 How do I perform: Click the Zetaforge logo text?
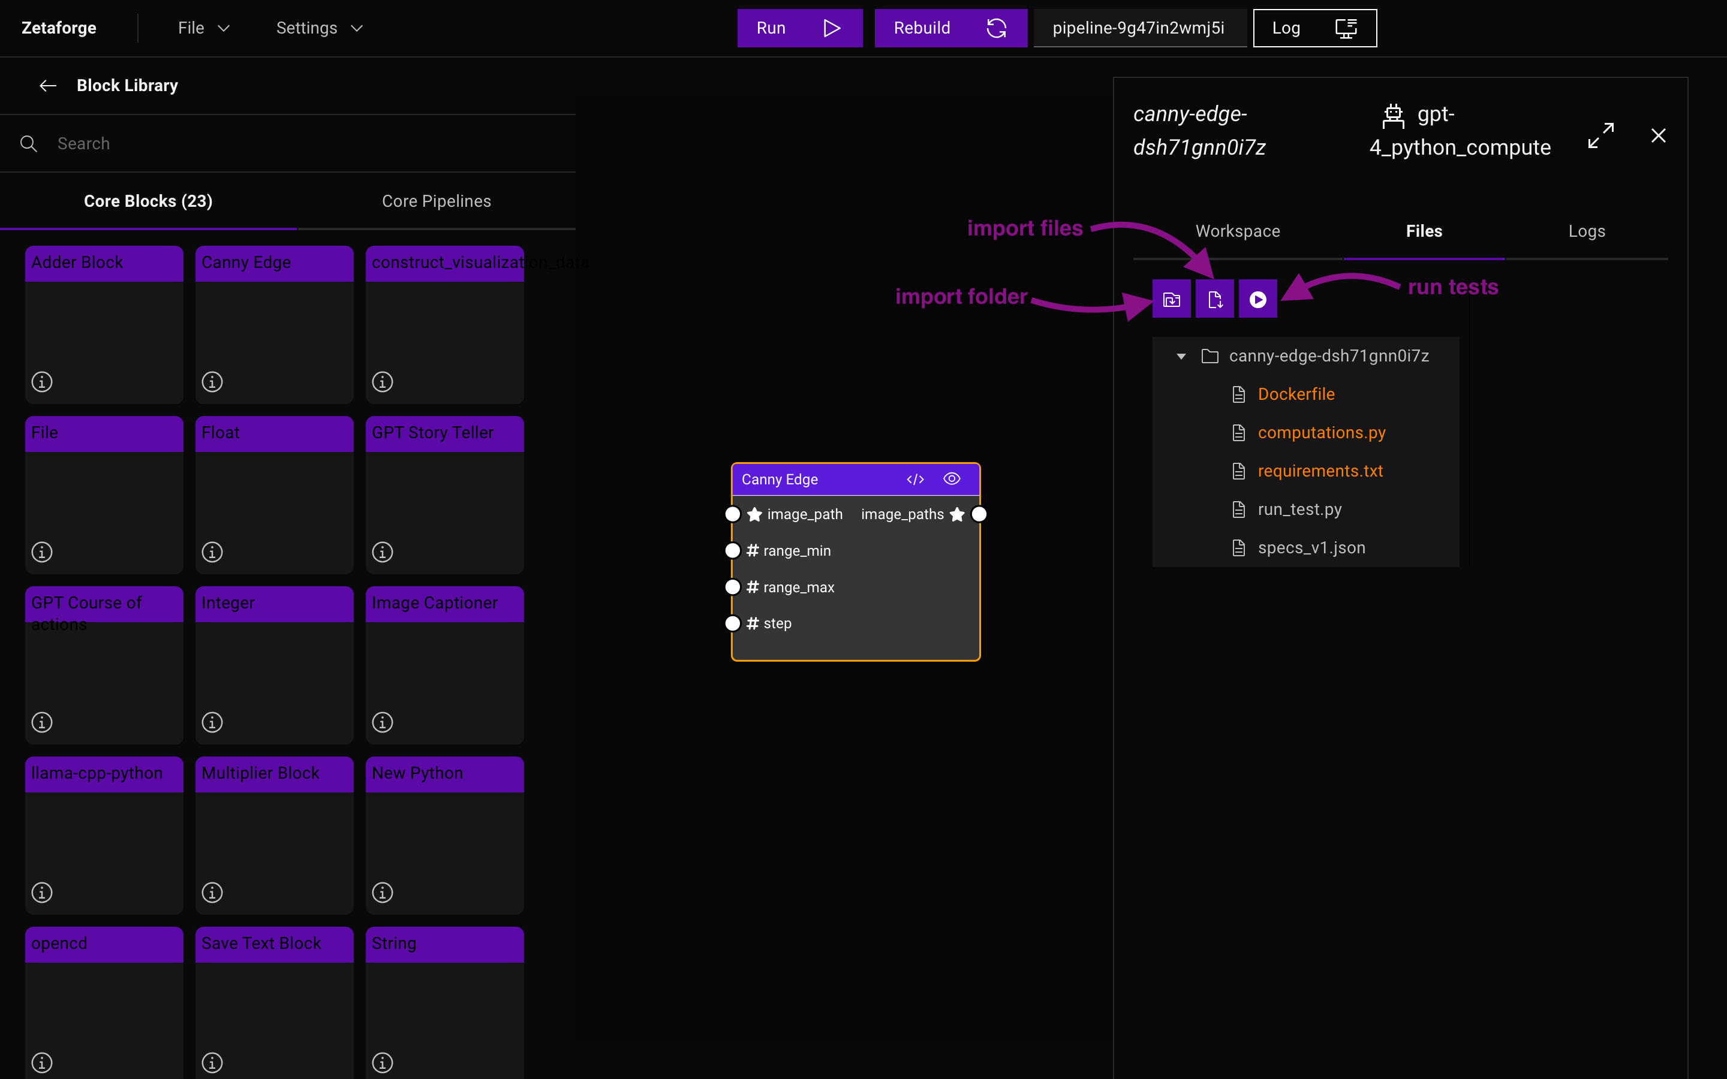pyautogui.click(x=59, y=28)
